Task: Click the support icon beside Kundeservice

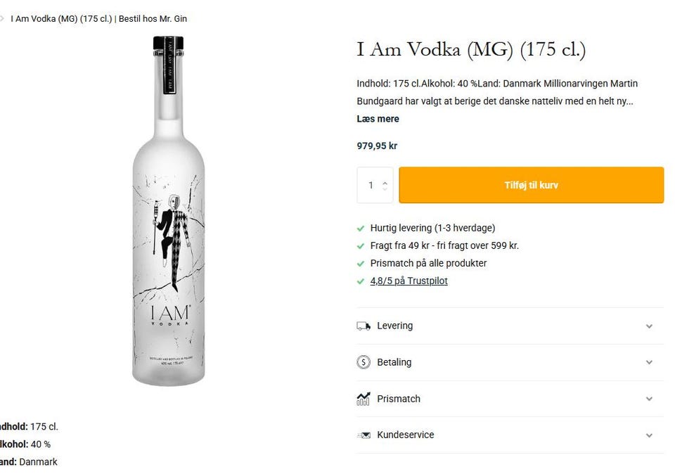Action: (364, 435)
